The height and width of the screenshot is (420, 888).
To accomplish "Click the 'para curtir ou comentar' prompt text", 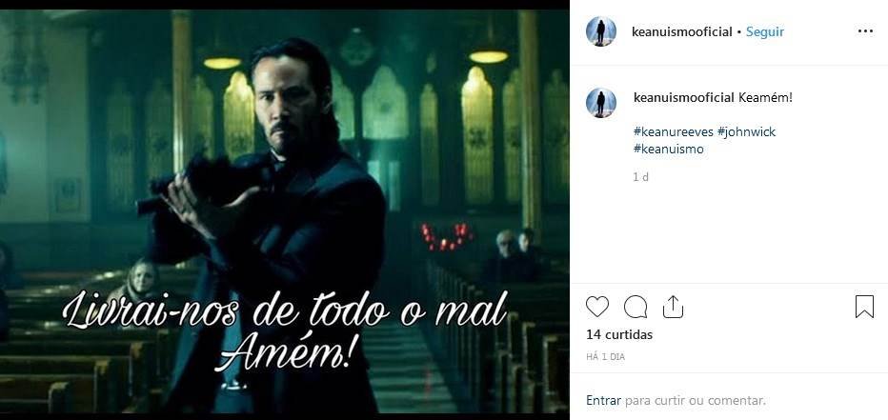I will point(696,401).
